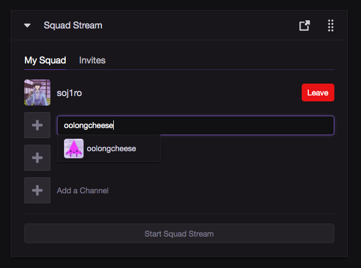Click the pink triangle oolongcheese avatar
Screen dimensions: 361x268
pyautogui.click(x=74, y=148)
